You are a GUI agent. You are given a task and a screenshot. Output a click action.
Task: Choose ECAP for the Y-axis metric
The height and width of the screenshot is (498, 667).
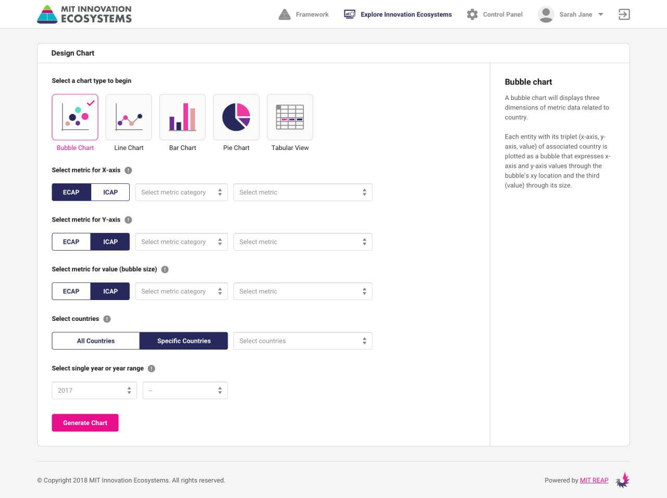point(71,242)
